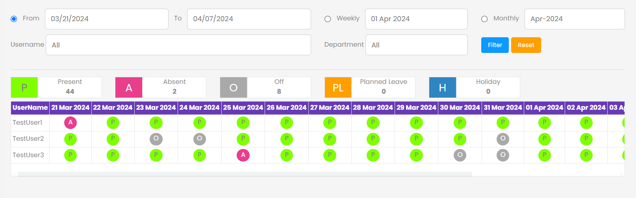
Task: Click the 26 Mar 2024 column header
Action: (287, 108)
